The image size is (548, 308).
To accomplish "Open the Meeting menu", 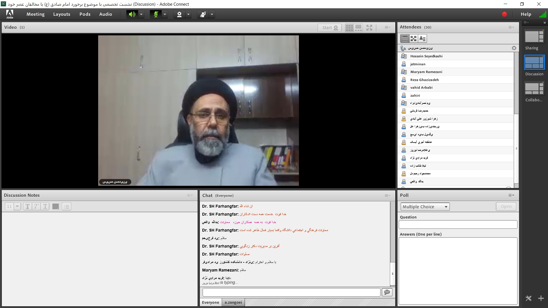I will pyautogui.click(x=35, y=14).
